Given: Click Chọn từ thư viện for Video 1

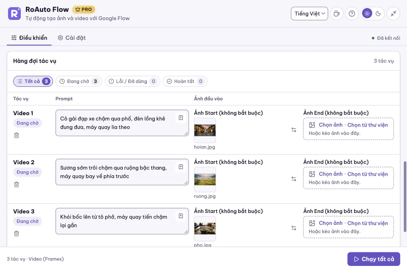Looking at the screenshot, I should pos(368,125).
